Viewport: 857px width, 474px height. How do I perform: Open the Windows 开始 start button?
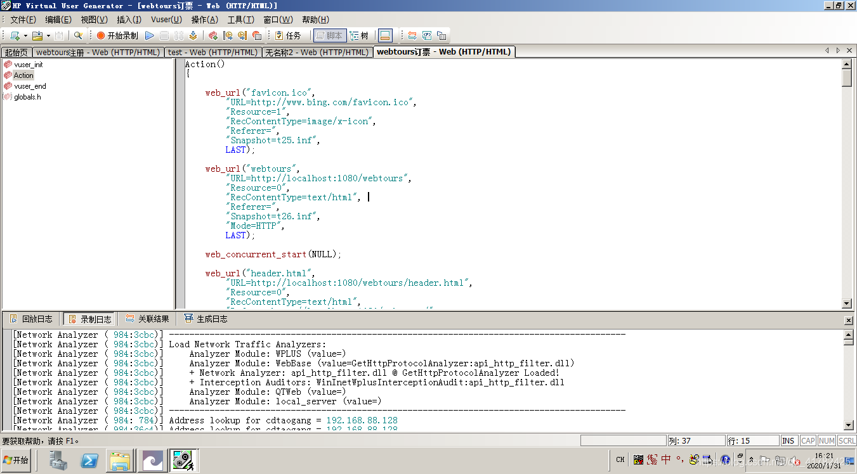pyautogui.click(x=16, y=460)
